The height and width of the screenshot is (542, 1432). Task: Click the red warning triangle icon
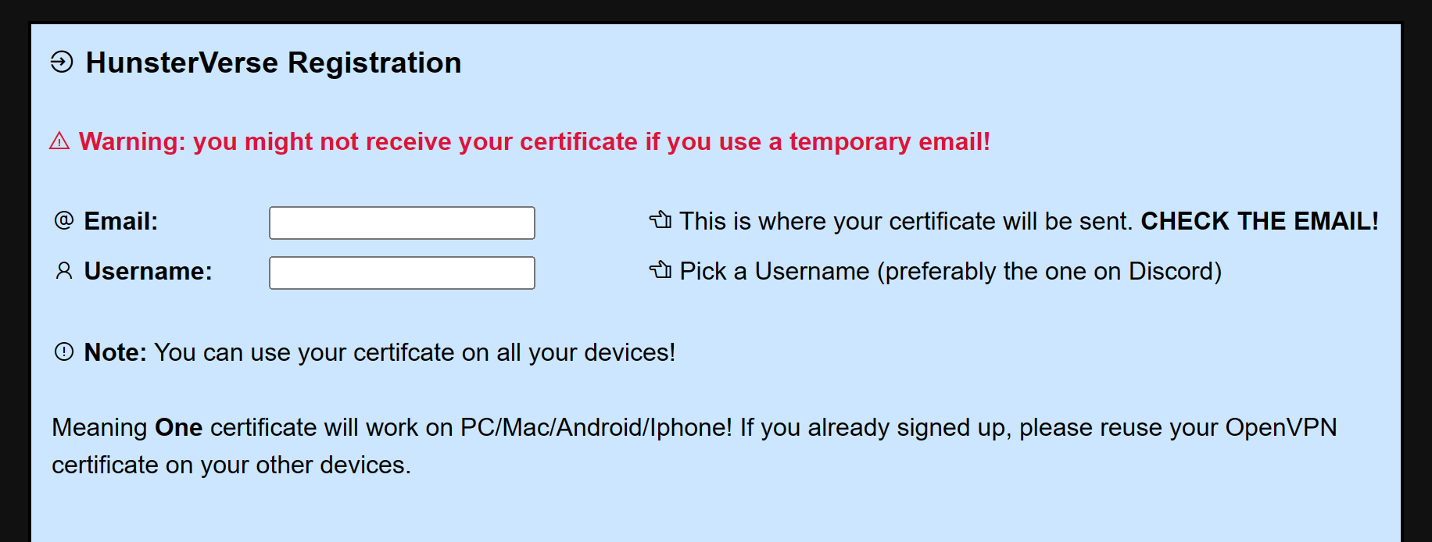click(59, 141)
